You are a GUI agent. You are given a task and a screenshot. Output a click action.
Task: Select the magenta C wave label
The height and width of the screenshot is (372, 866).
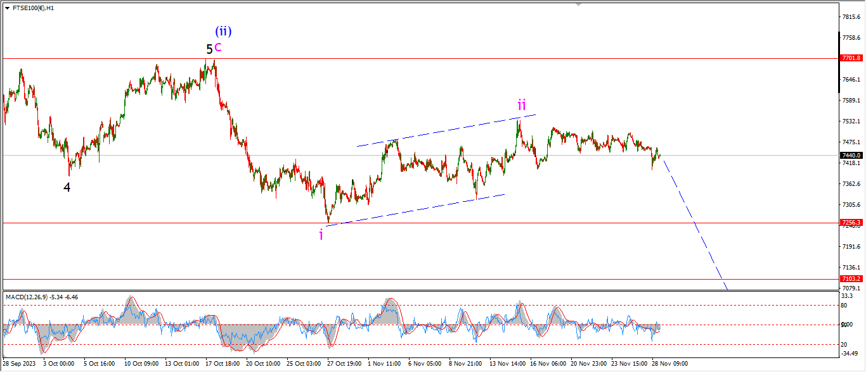[x=217, y=47]
